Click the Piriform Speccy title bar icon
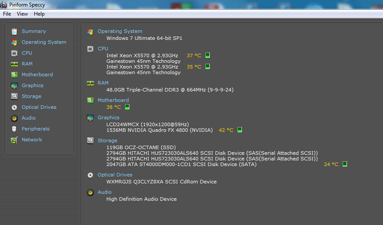 pos(3,5)
